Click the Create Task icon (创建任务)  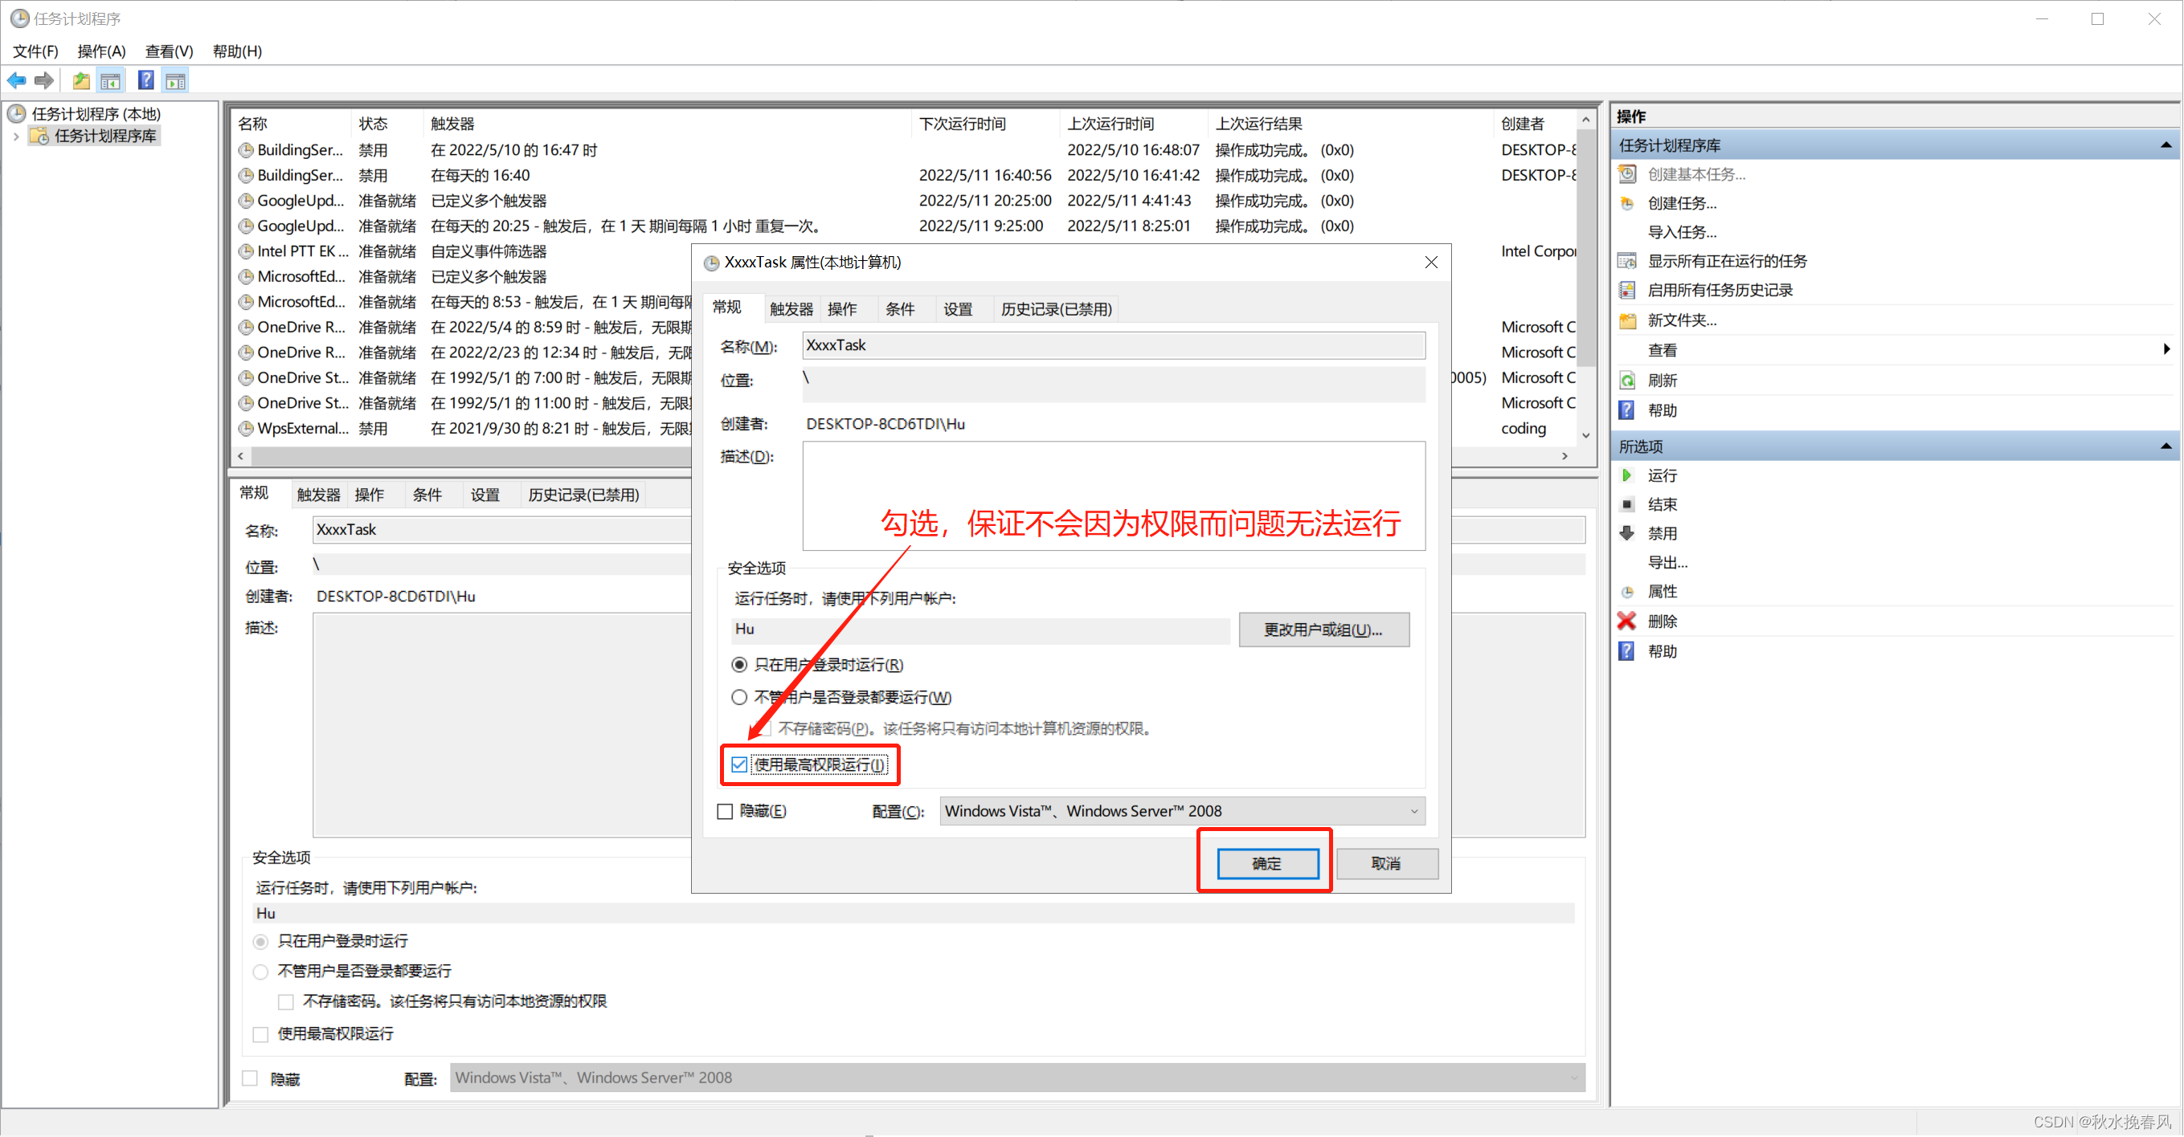click(1628, 203)
